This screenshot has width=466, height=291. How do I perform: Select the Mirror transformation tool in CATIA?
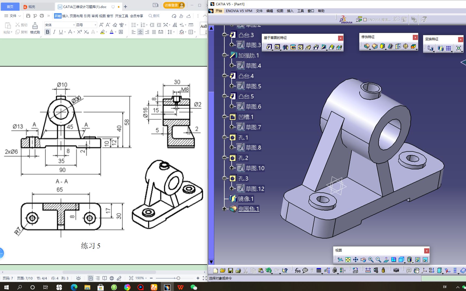(440, 48)
